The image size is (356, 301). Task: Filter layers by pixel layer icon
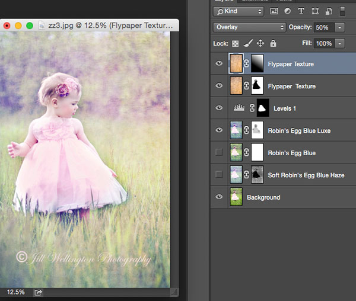tap(274, 11)
